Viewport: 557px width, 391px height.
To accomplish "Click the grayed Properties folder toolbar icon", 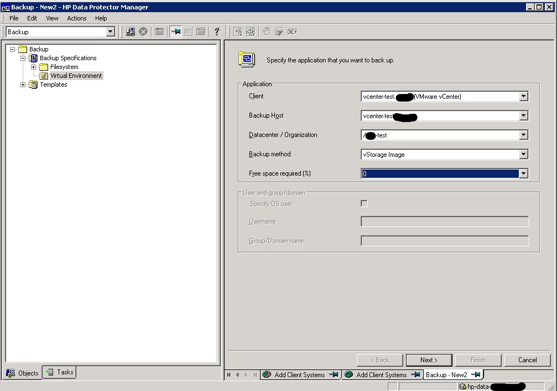I will pos(159,32).
